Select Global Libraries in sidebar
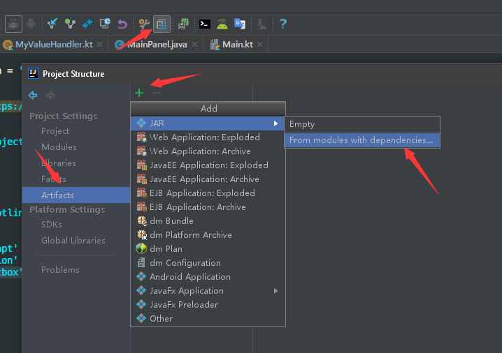Viewport: 502px width, 353px height. [x=73, y=240]
